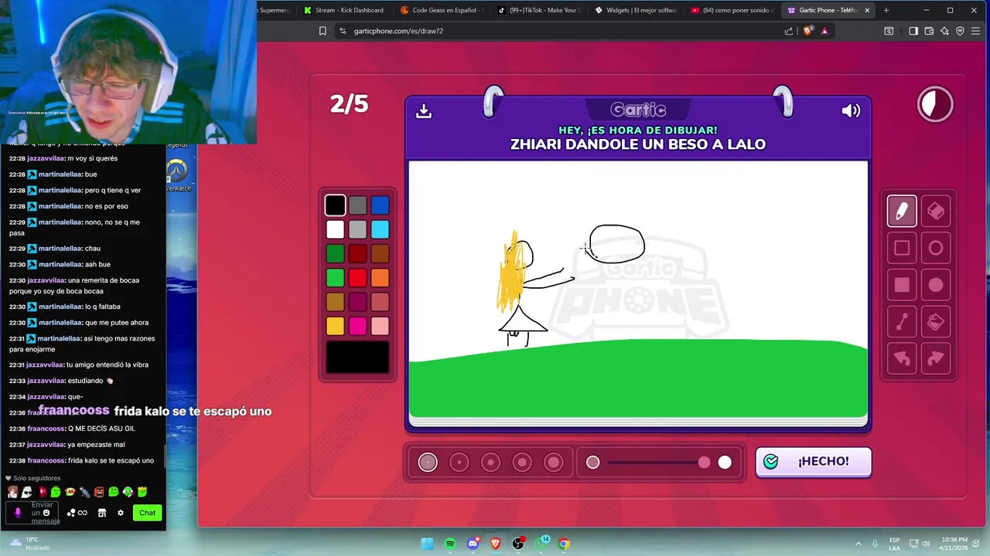Switch to Widgets browser tab
Viewport: 990px width, 556px height.
tap(636, 10)
